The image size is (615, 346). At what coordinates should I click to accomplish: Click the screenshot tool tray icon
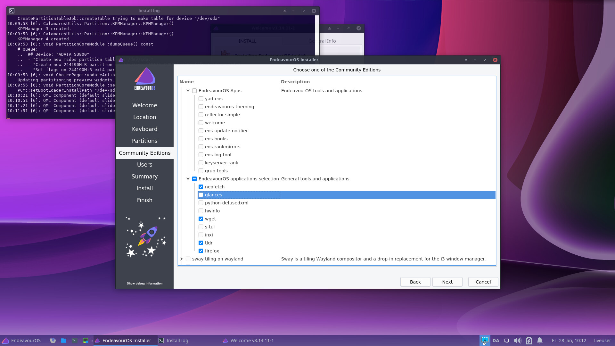point(485,340)
